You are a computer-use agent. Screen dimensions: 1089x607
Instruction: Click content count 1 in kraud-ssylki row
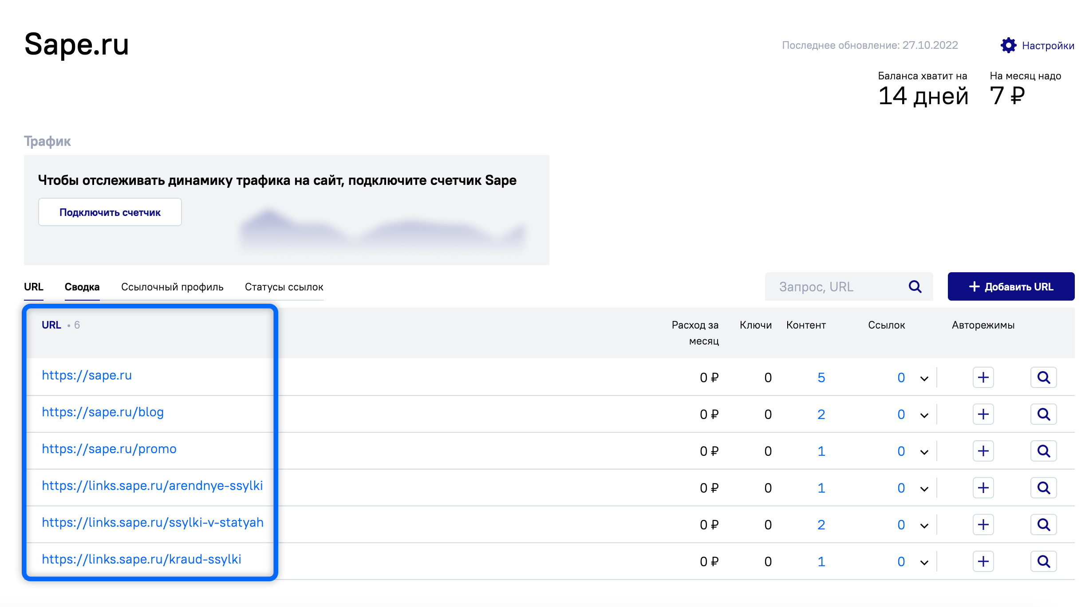tap(821, 561)
